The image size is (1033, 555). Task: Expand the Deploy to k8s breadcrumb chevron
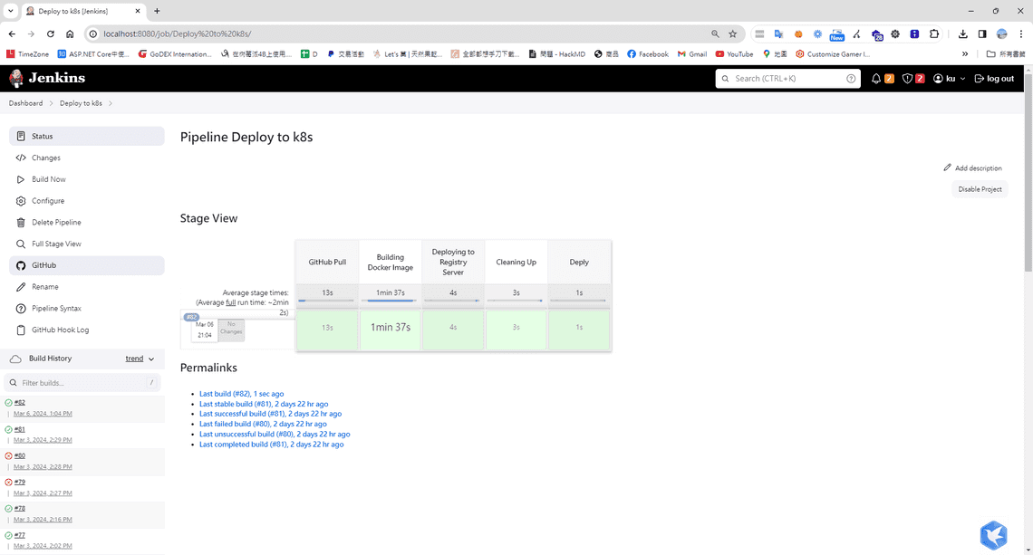pyautogui.click(x=111, y=103)
